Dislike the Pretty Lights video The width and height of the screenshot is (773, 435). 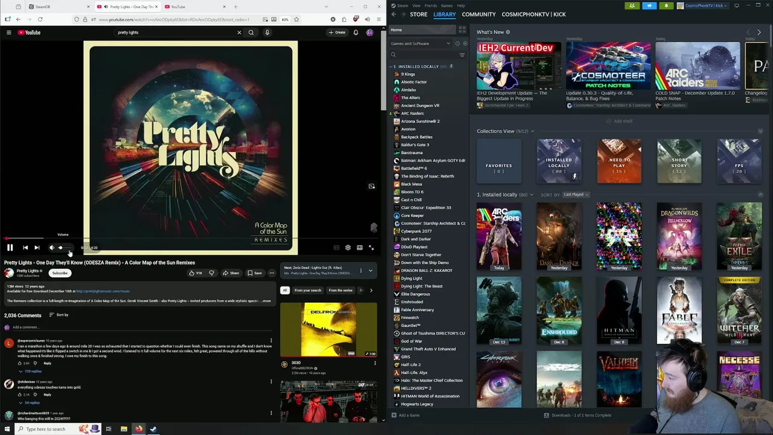pyautogui.click(x=211, y=273)
